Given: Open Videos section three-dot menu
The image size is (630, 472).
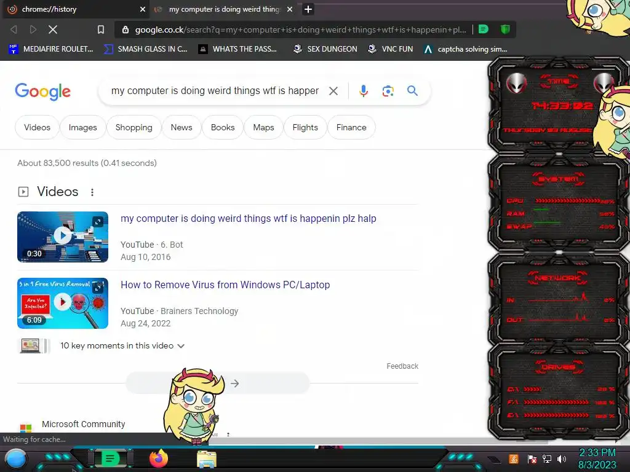Looking at the screenshot, I should [x=92, y=192].
